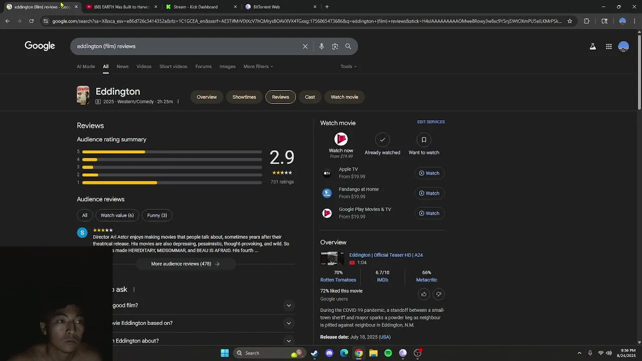
Task: Click Watch for Google Play Movies & TV
Action: pos(429,214)
